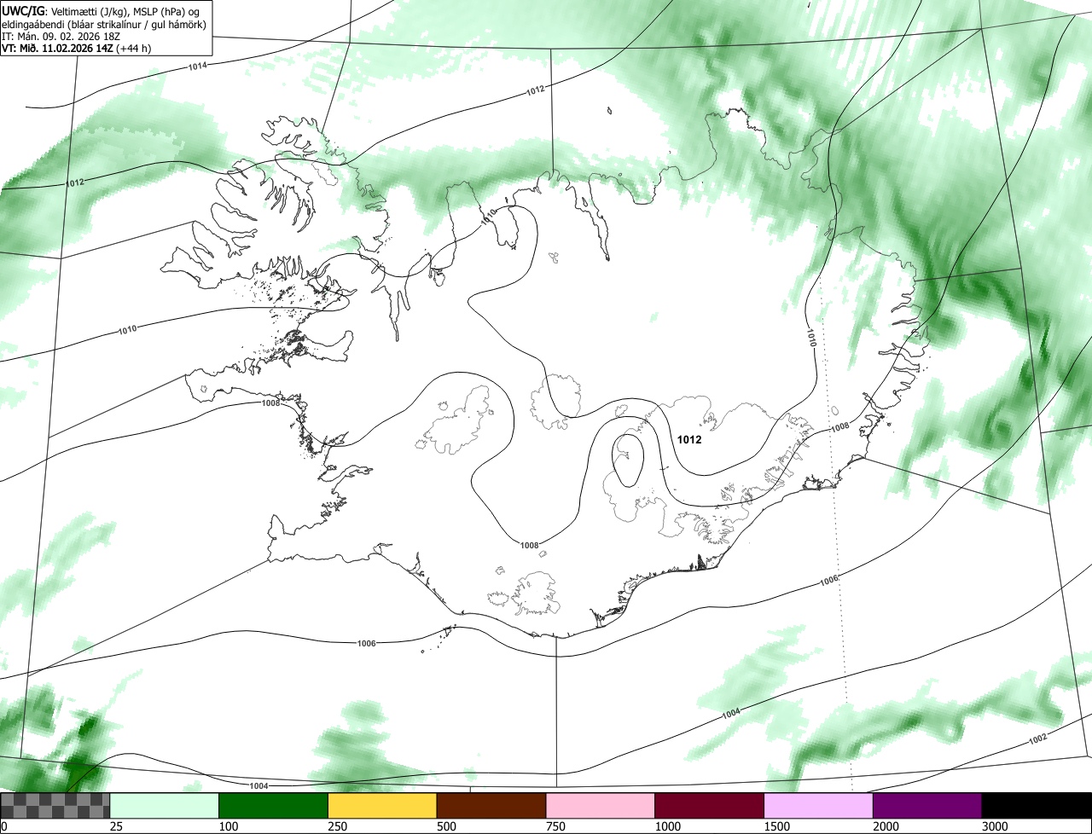The image size is (1092, 834).
Task: Click the legend value '1500'
Action: (x=777, y=826)
